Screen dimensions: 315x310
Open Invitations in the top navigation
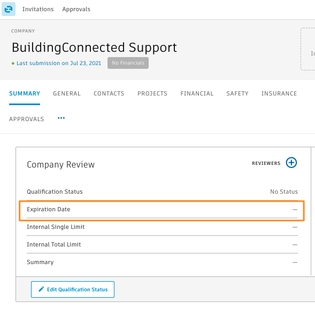(x=38, y=9)
